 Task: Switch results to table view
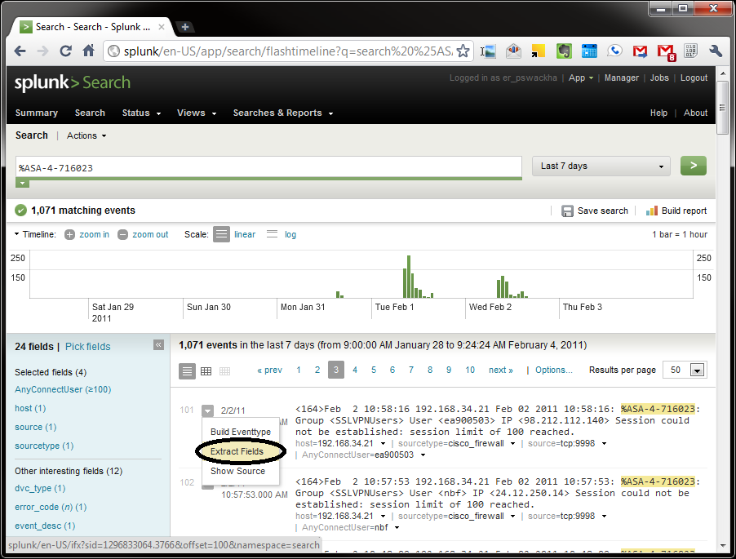[206, 370]
